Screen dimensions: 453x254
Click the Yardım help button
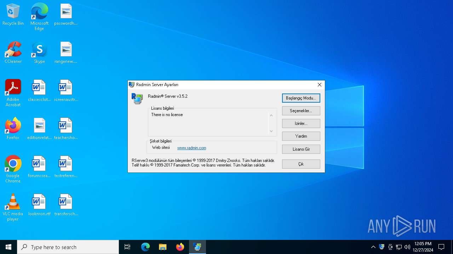click(x=301, y=136)
